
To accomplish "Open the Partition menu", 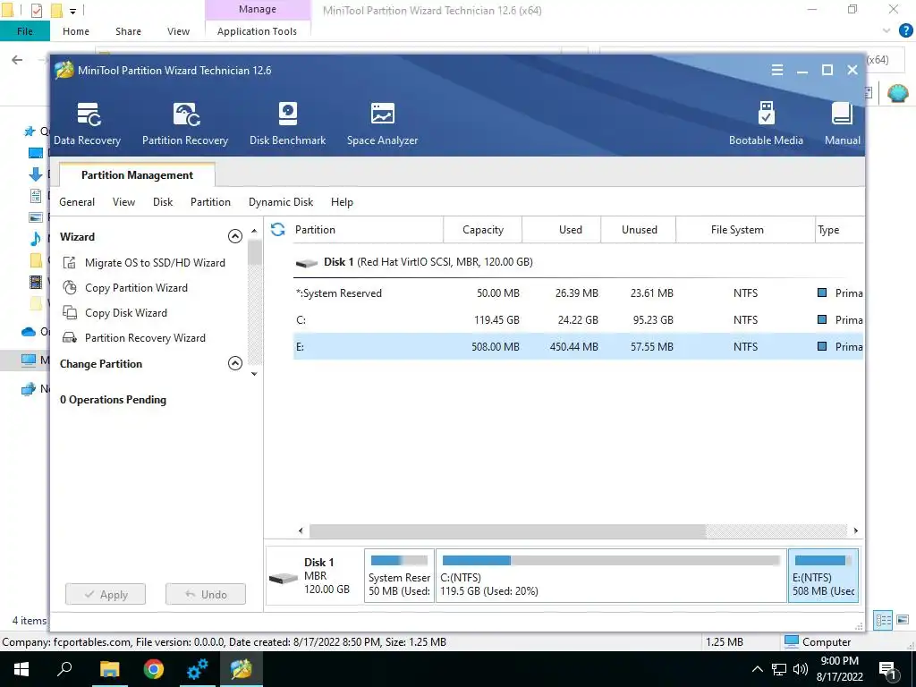I will pos(210,202).
